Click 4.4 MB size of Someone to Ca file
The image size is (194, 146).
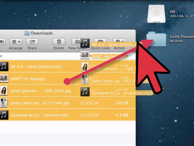[x=122, y=115]
